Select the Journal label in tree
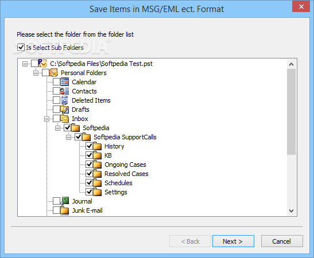 coord(82,201)
